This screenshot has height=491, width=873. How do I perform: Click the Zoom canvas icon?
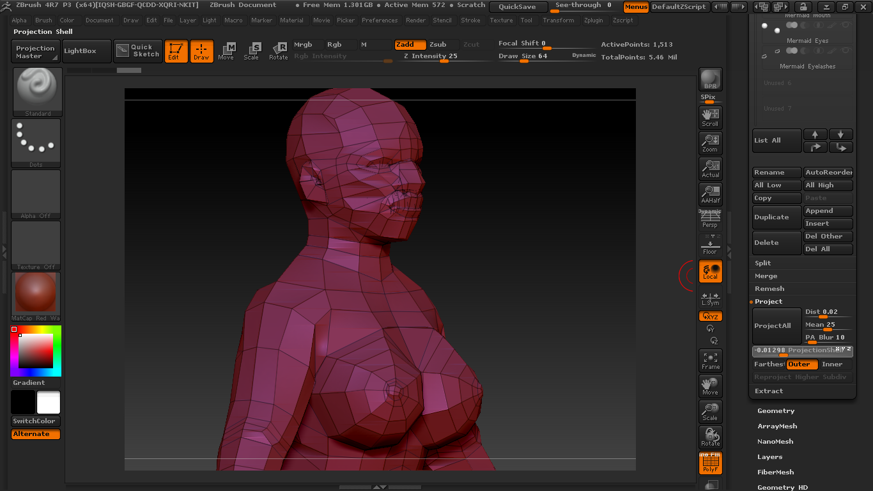click(x=710, y=143)
